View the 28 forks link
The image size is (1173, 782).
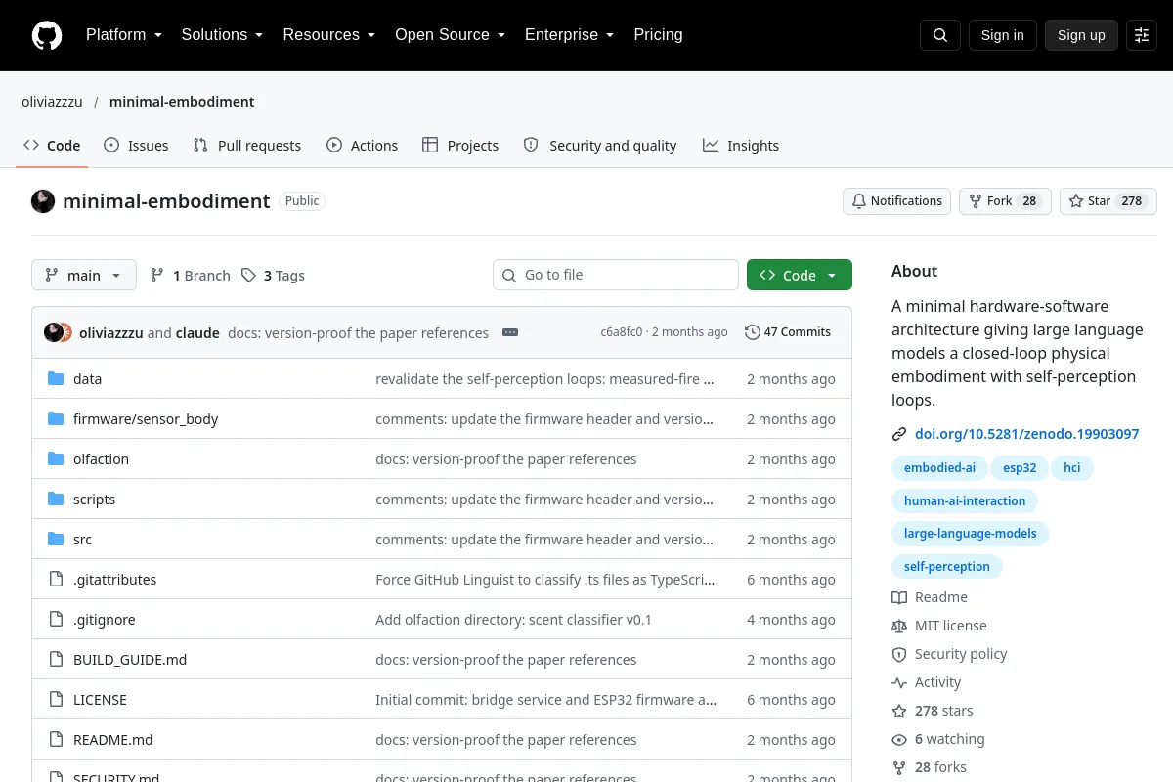point(929,767)
